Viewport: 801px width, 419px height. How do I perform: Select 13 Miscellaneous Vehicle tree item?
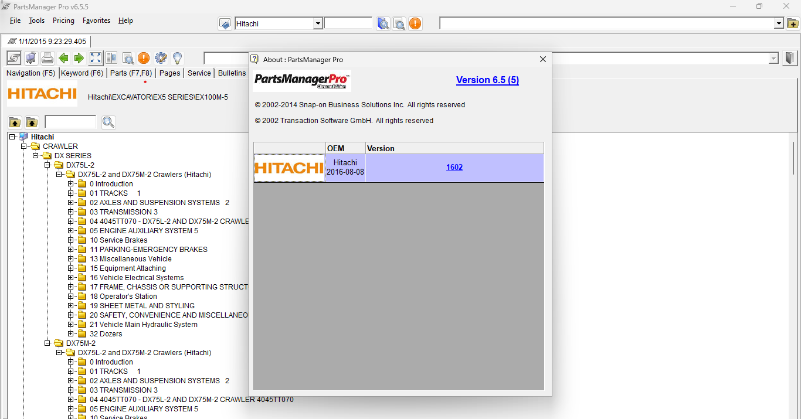pos(131,258)
